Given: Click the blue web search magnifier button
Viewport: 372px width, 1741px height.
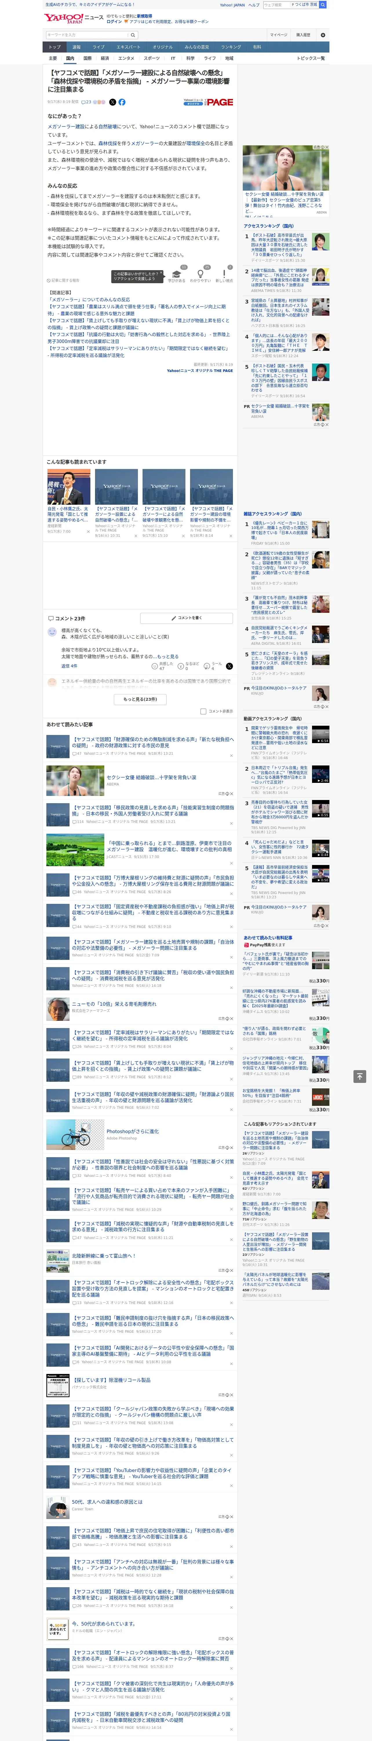Looking at the screenshot, I should coord(323,5).
